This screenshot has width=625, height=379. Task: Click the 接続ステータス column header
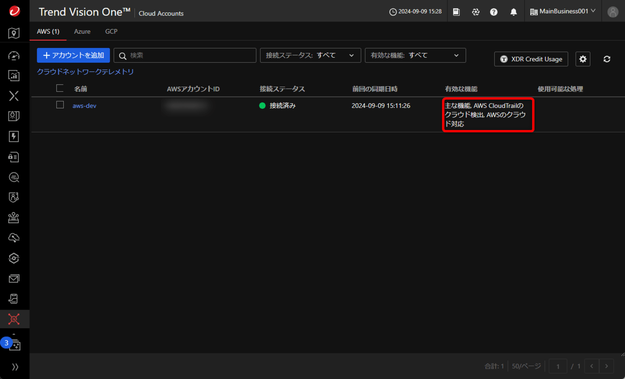click(282, 89)
